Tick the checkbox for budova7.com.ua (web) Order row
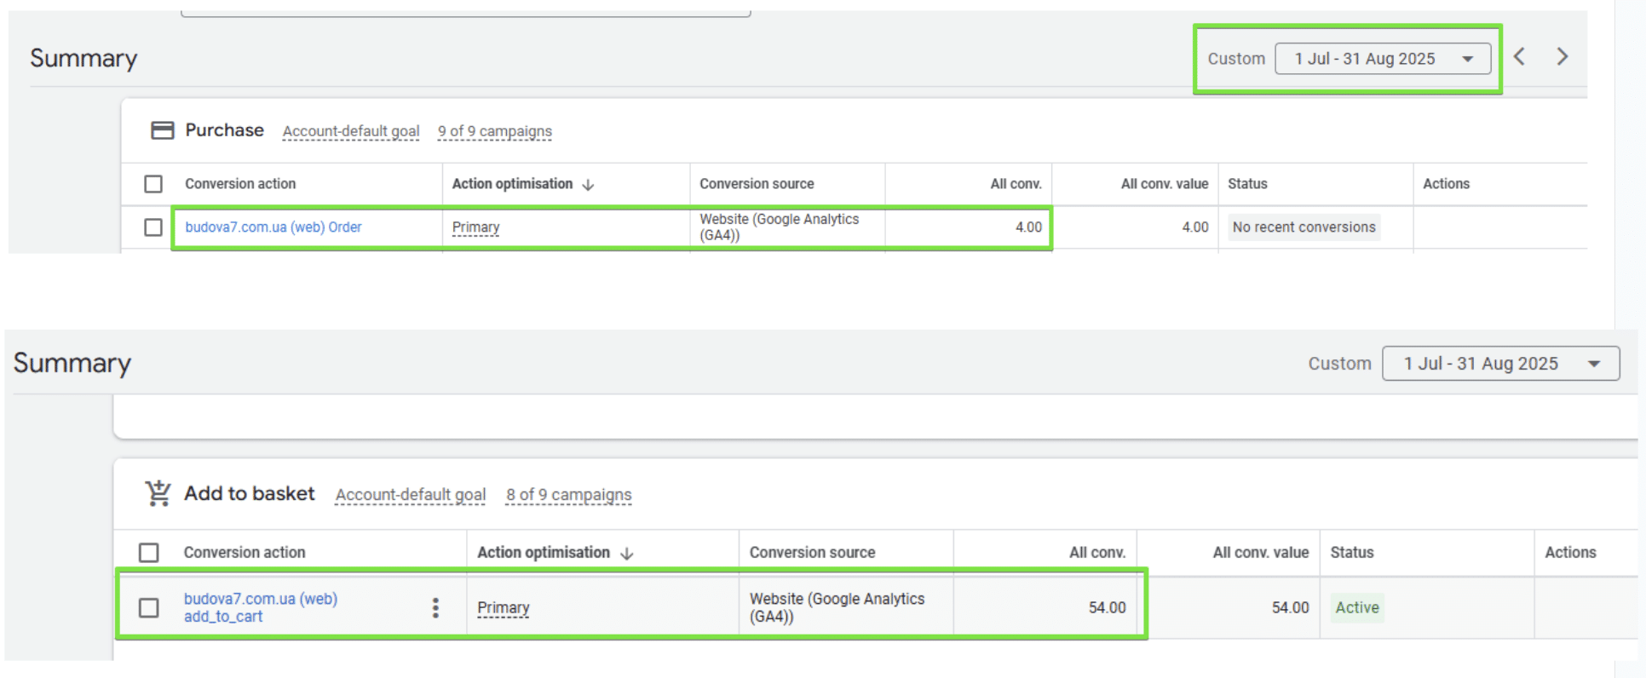1646x678 pixels. pos(153,227)
